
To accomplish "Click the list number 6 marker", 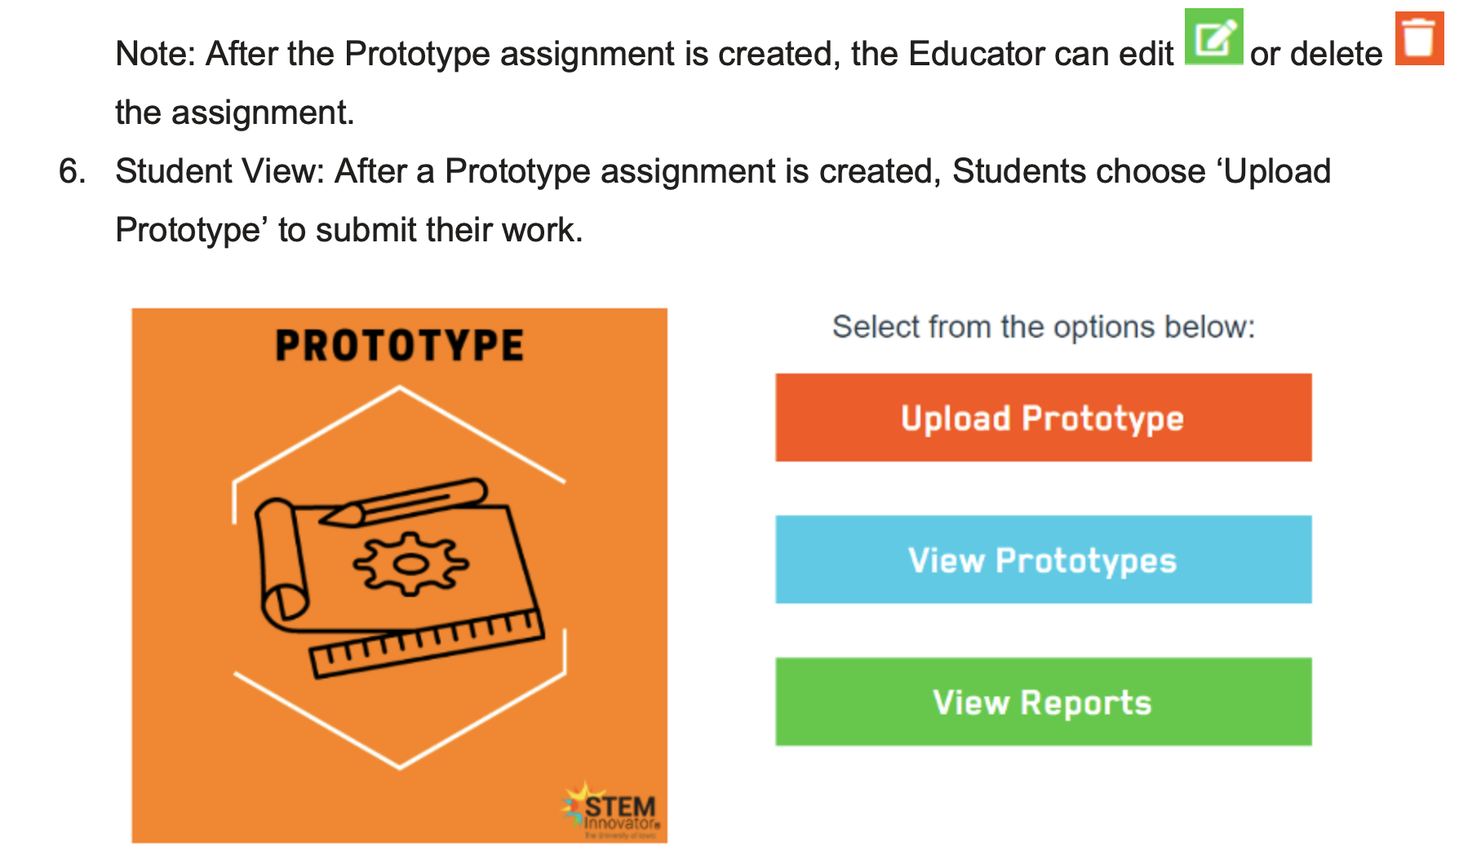I will (72, 171).
